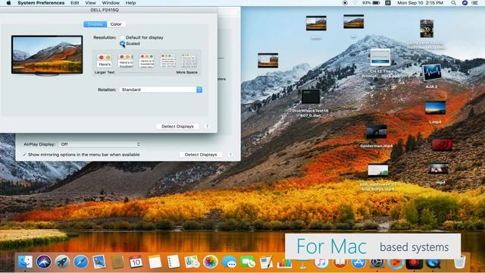This screenshot has width=485, height=273.
Task: Launch Siri from the dock
Action: tap(44, 262)
